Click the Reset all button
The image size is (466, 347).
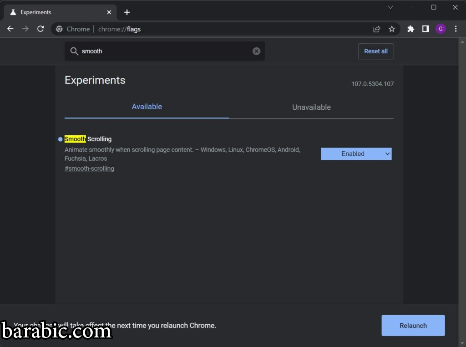coord(376,51)
